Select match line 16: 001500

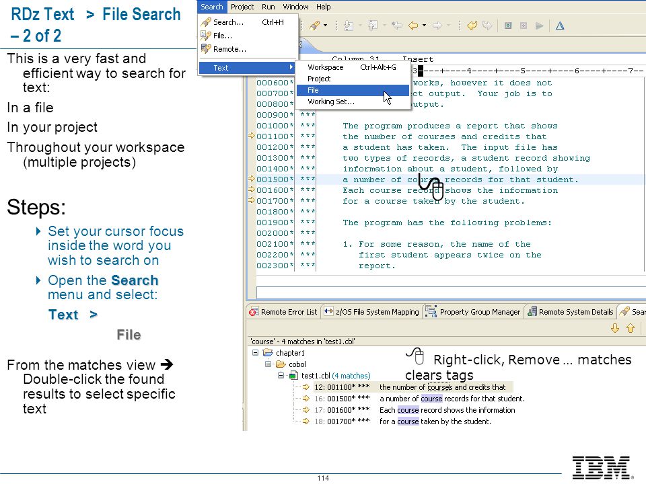coord(413,399)
